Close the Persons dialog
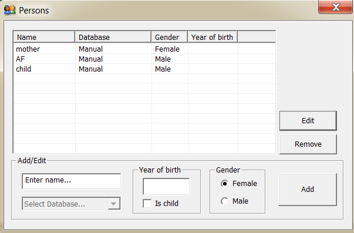The height and width of the screenshot is (233, 354). tap(335, 7)
